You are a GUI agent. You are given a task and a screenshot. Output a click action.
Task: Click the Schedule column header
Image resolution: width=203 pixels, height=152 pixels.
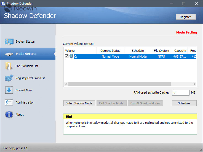click(x=138, y=51)
